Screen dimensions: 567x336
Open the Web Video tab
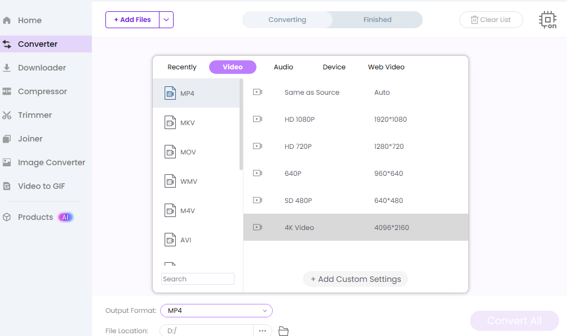pyautogui.click(x=386, y=67)
